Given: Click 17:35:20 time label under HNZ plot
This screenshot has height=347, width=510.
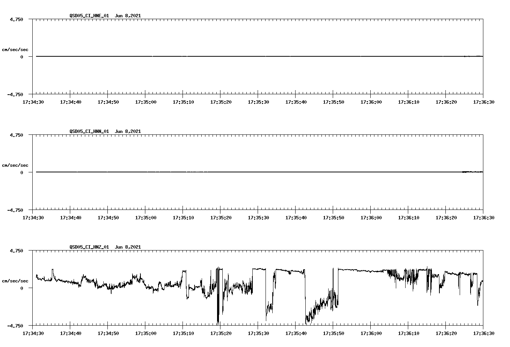Looking at the screenshot, I should click(221, 333).
